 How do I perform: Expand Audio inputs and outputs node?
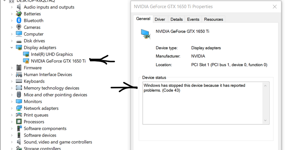[12, 7]
